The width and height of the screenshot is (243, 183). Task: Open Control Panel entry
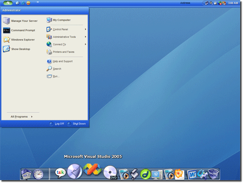point(57,29)
